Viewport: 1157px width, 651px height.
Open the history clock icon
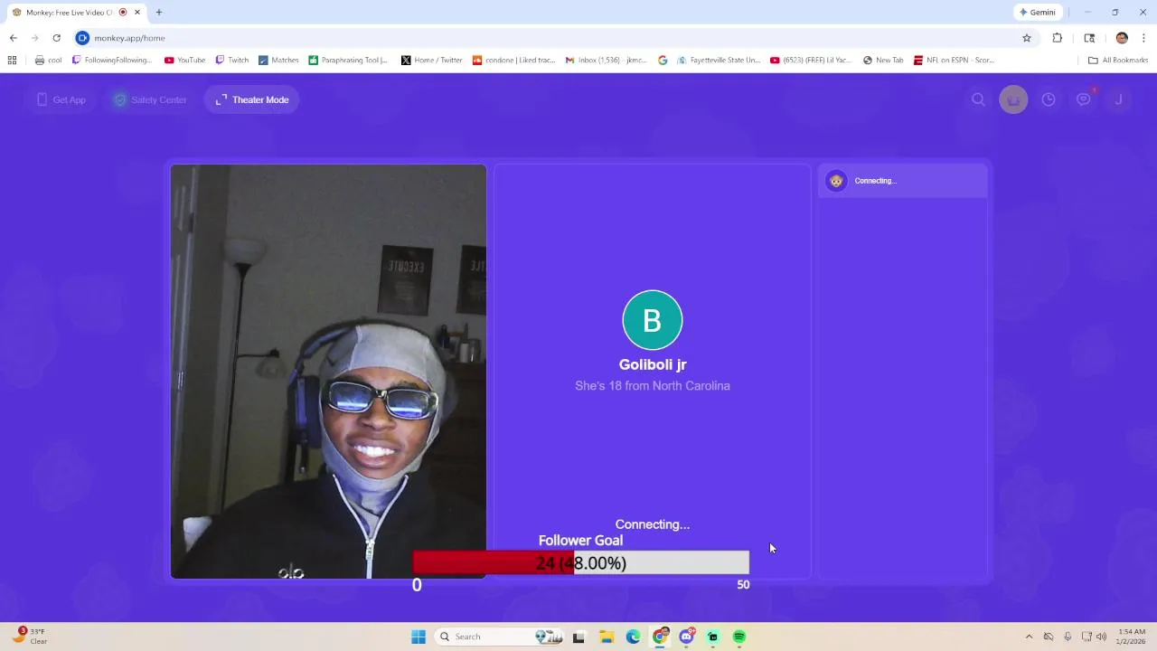pyautogui.click(x=1049, y=99)
